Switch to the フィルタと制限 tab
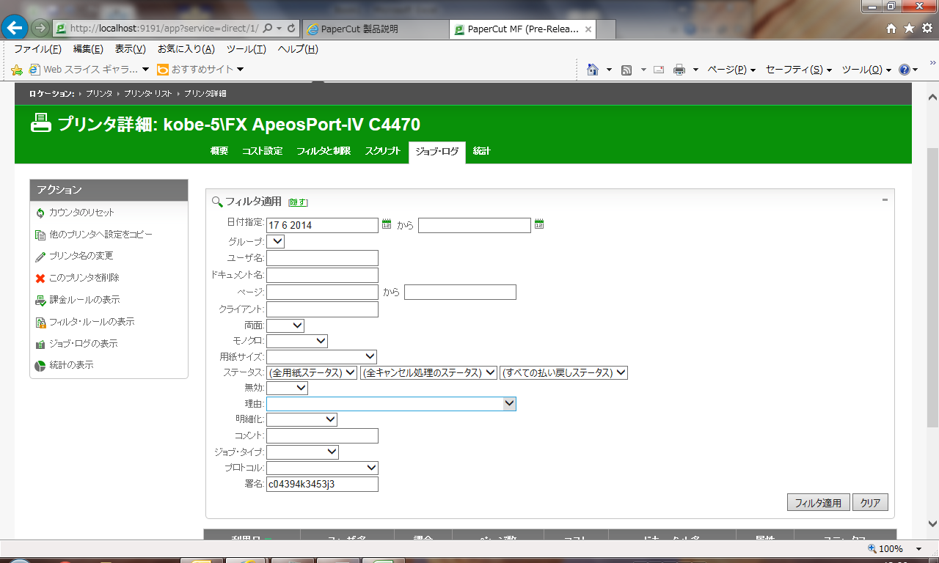 pyautogui.click(x=324, y=151)
